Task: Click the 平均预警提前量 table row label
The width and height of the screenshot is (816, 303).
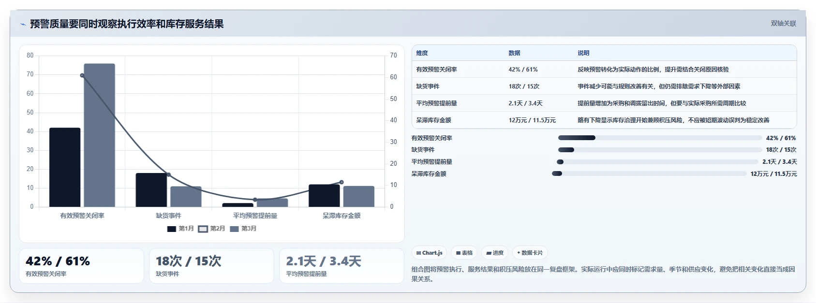Action: [436, 103]
